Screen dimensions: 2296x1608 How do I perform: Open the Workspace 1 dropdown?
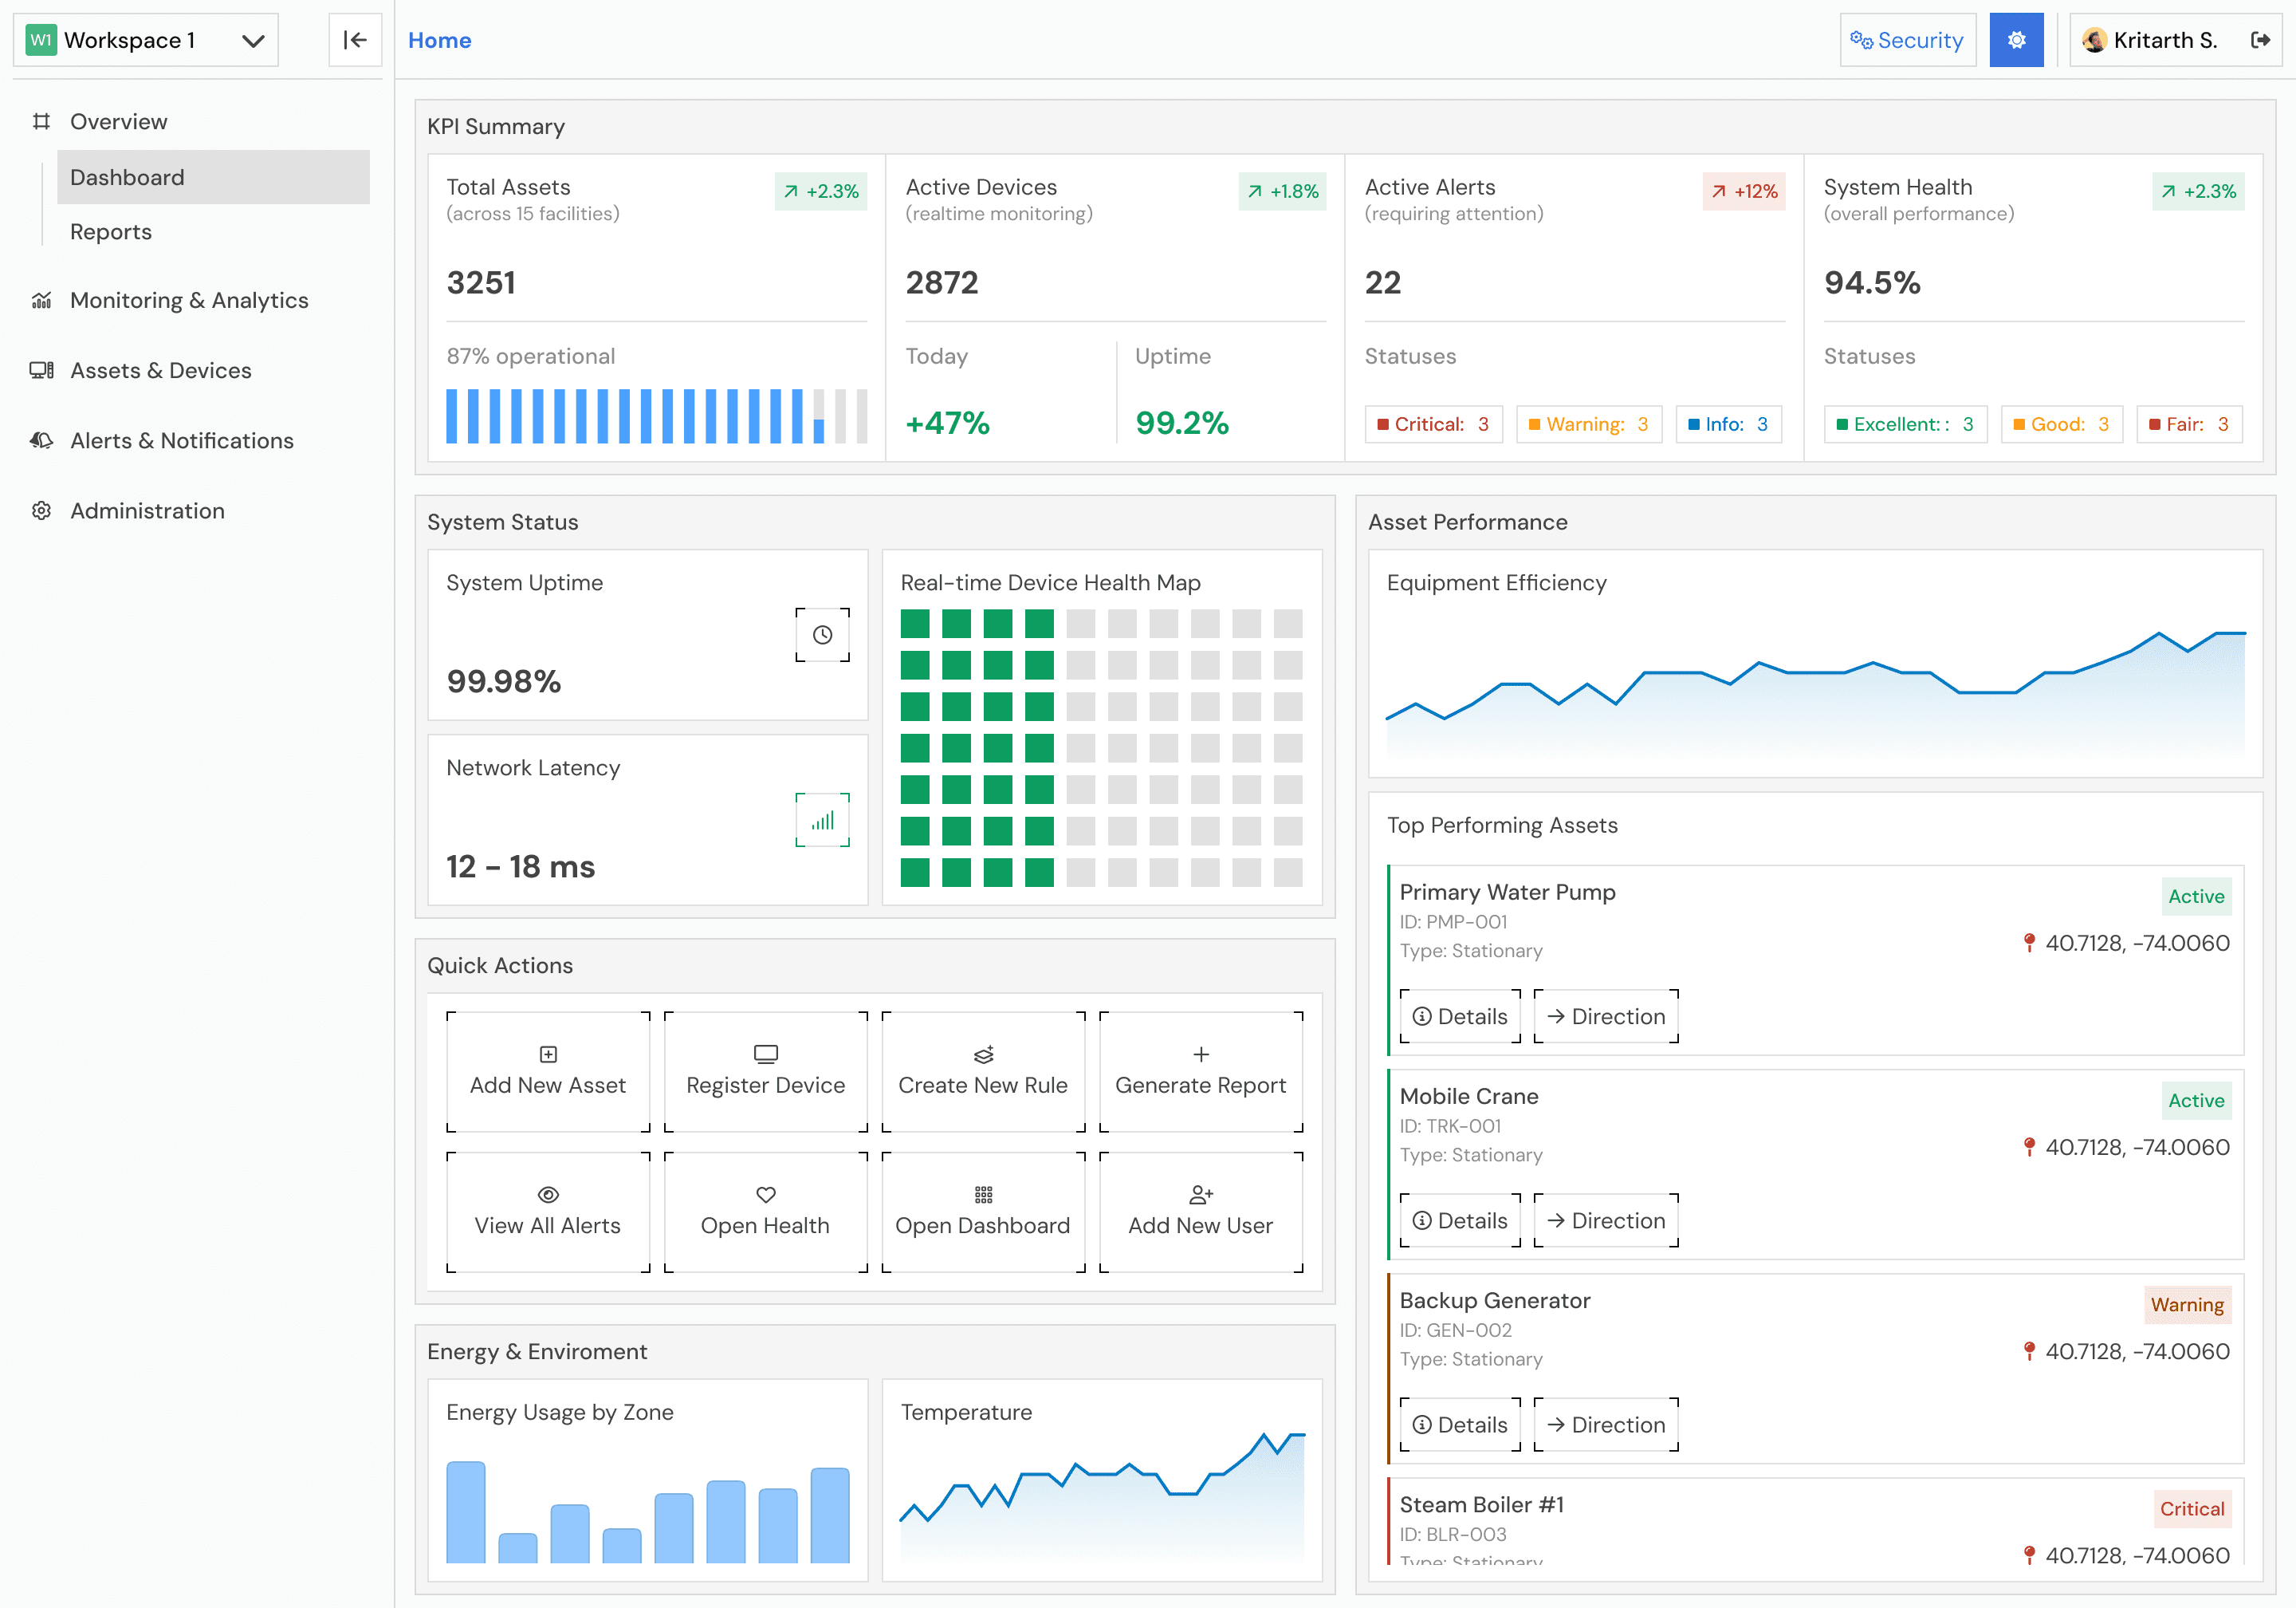tap(146, 40)
